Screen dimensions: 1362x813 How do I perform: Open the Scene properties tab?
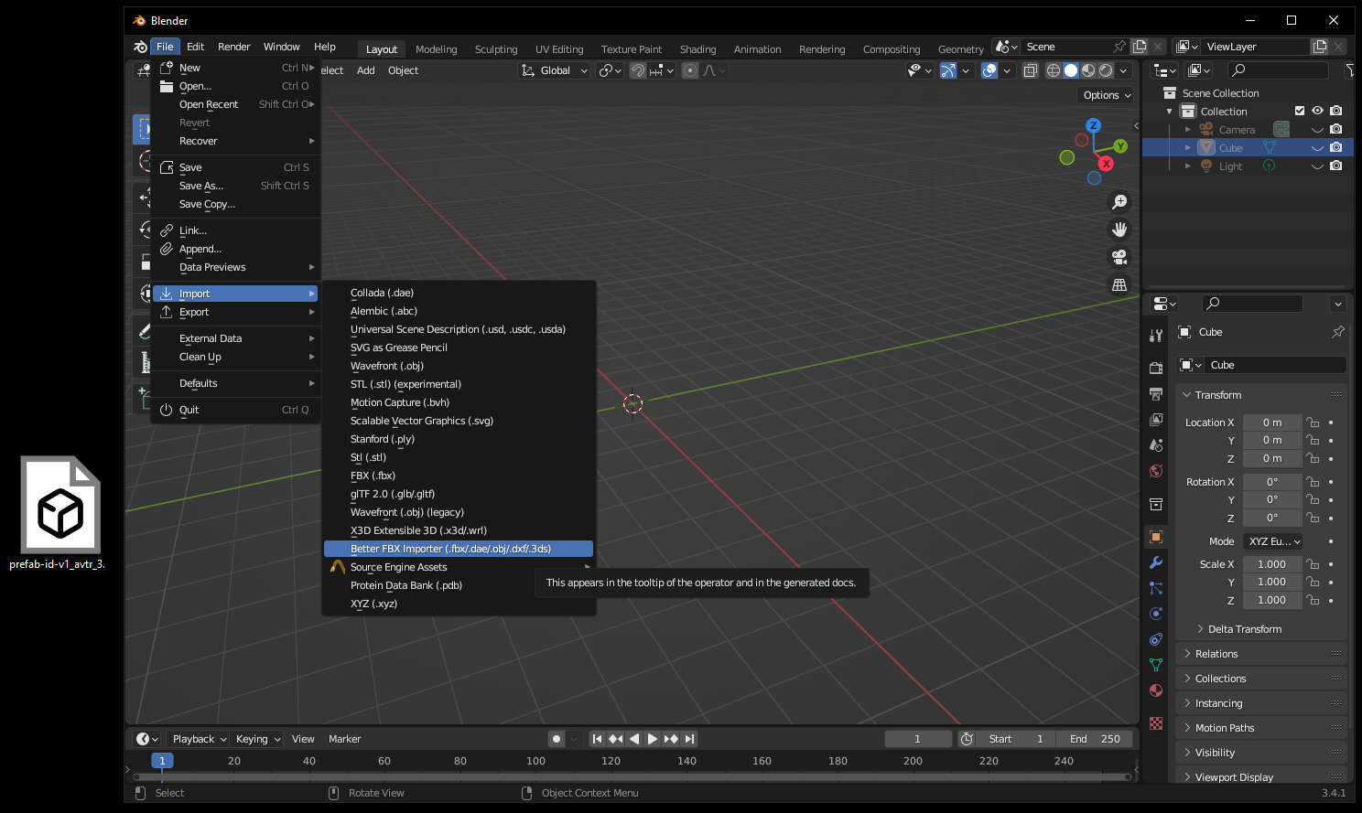coord(1156,444)
